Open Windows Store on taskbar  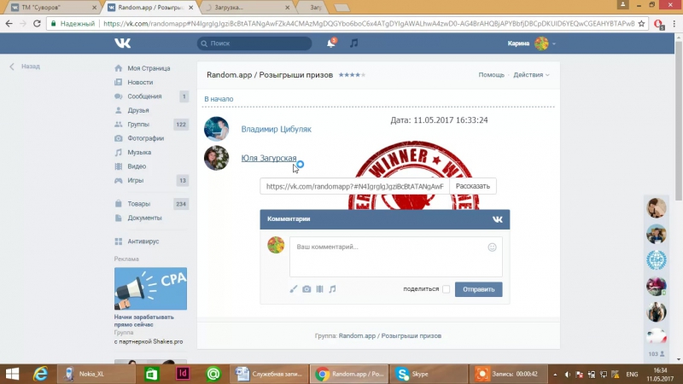152,374
